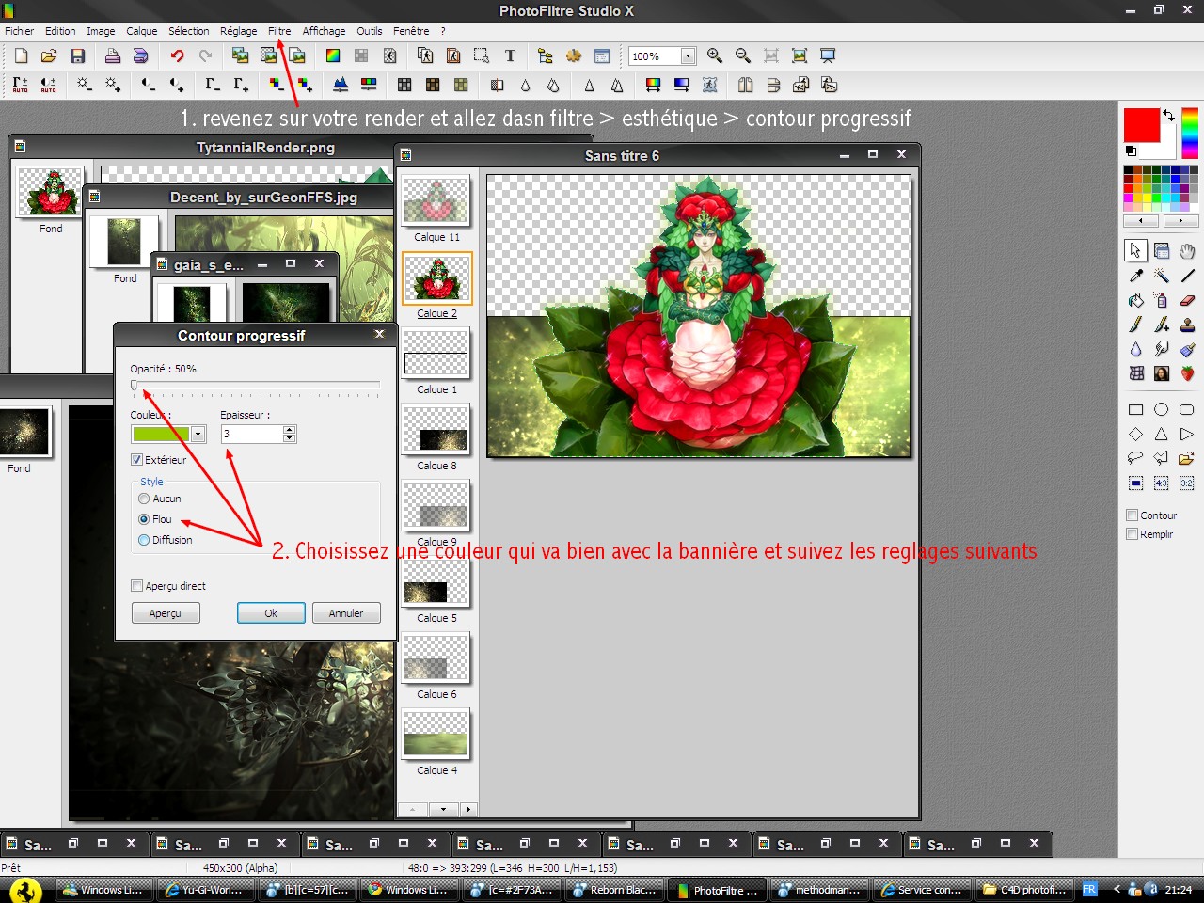Viewport: 1204px width, 903px height.
Task: Click the Auto levels icon
Action: coord(20,86)
